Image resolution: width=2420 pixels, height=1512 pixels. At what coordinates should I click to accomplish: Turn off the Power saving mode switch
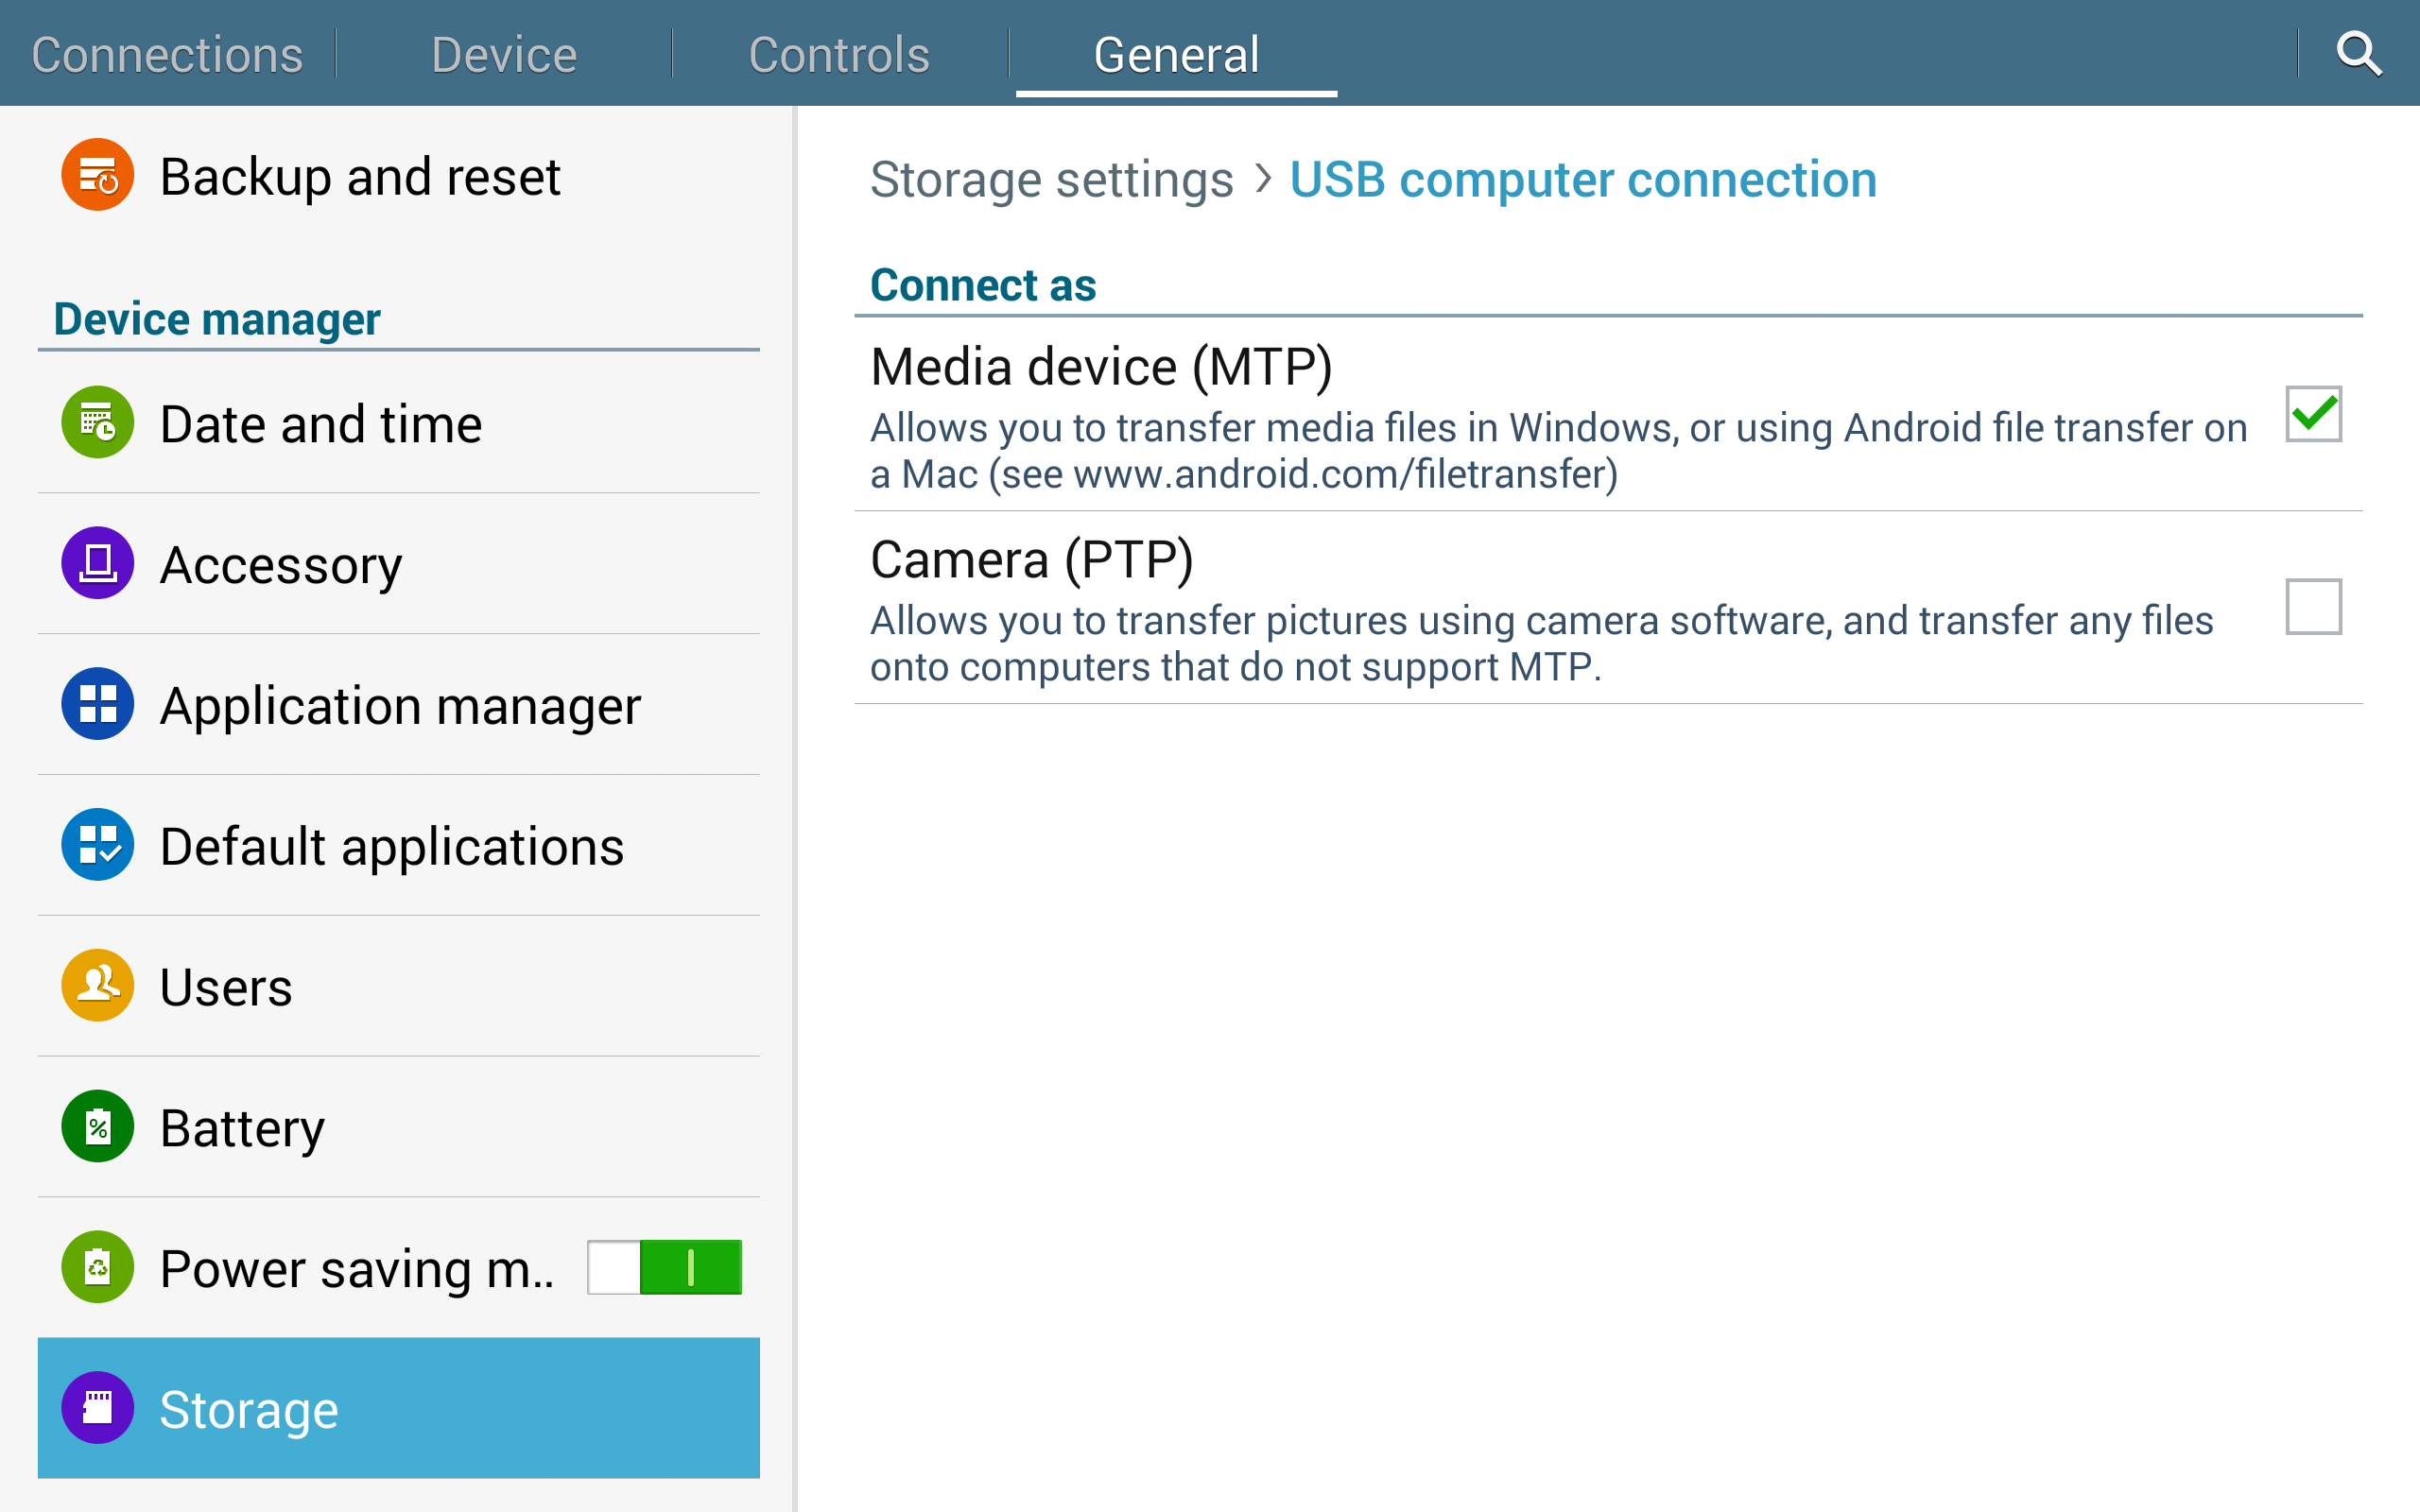coord(664,1268)
